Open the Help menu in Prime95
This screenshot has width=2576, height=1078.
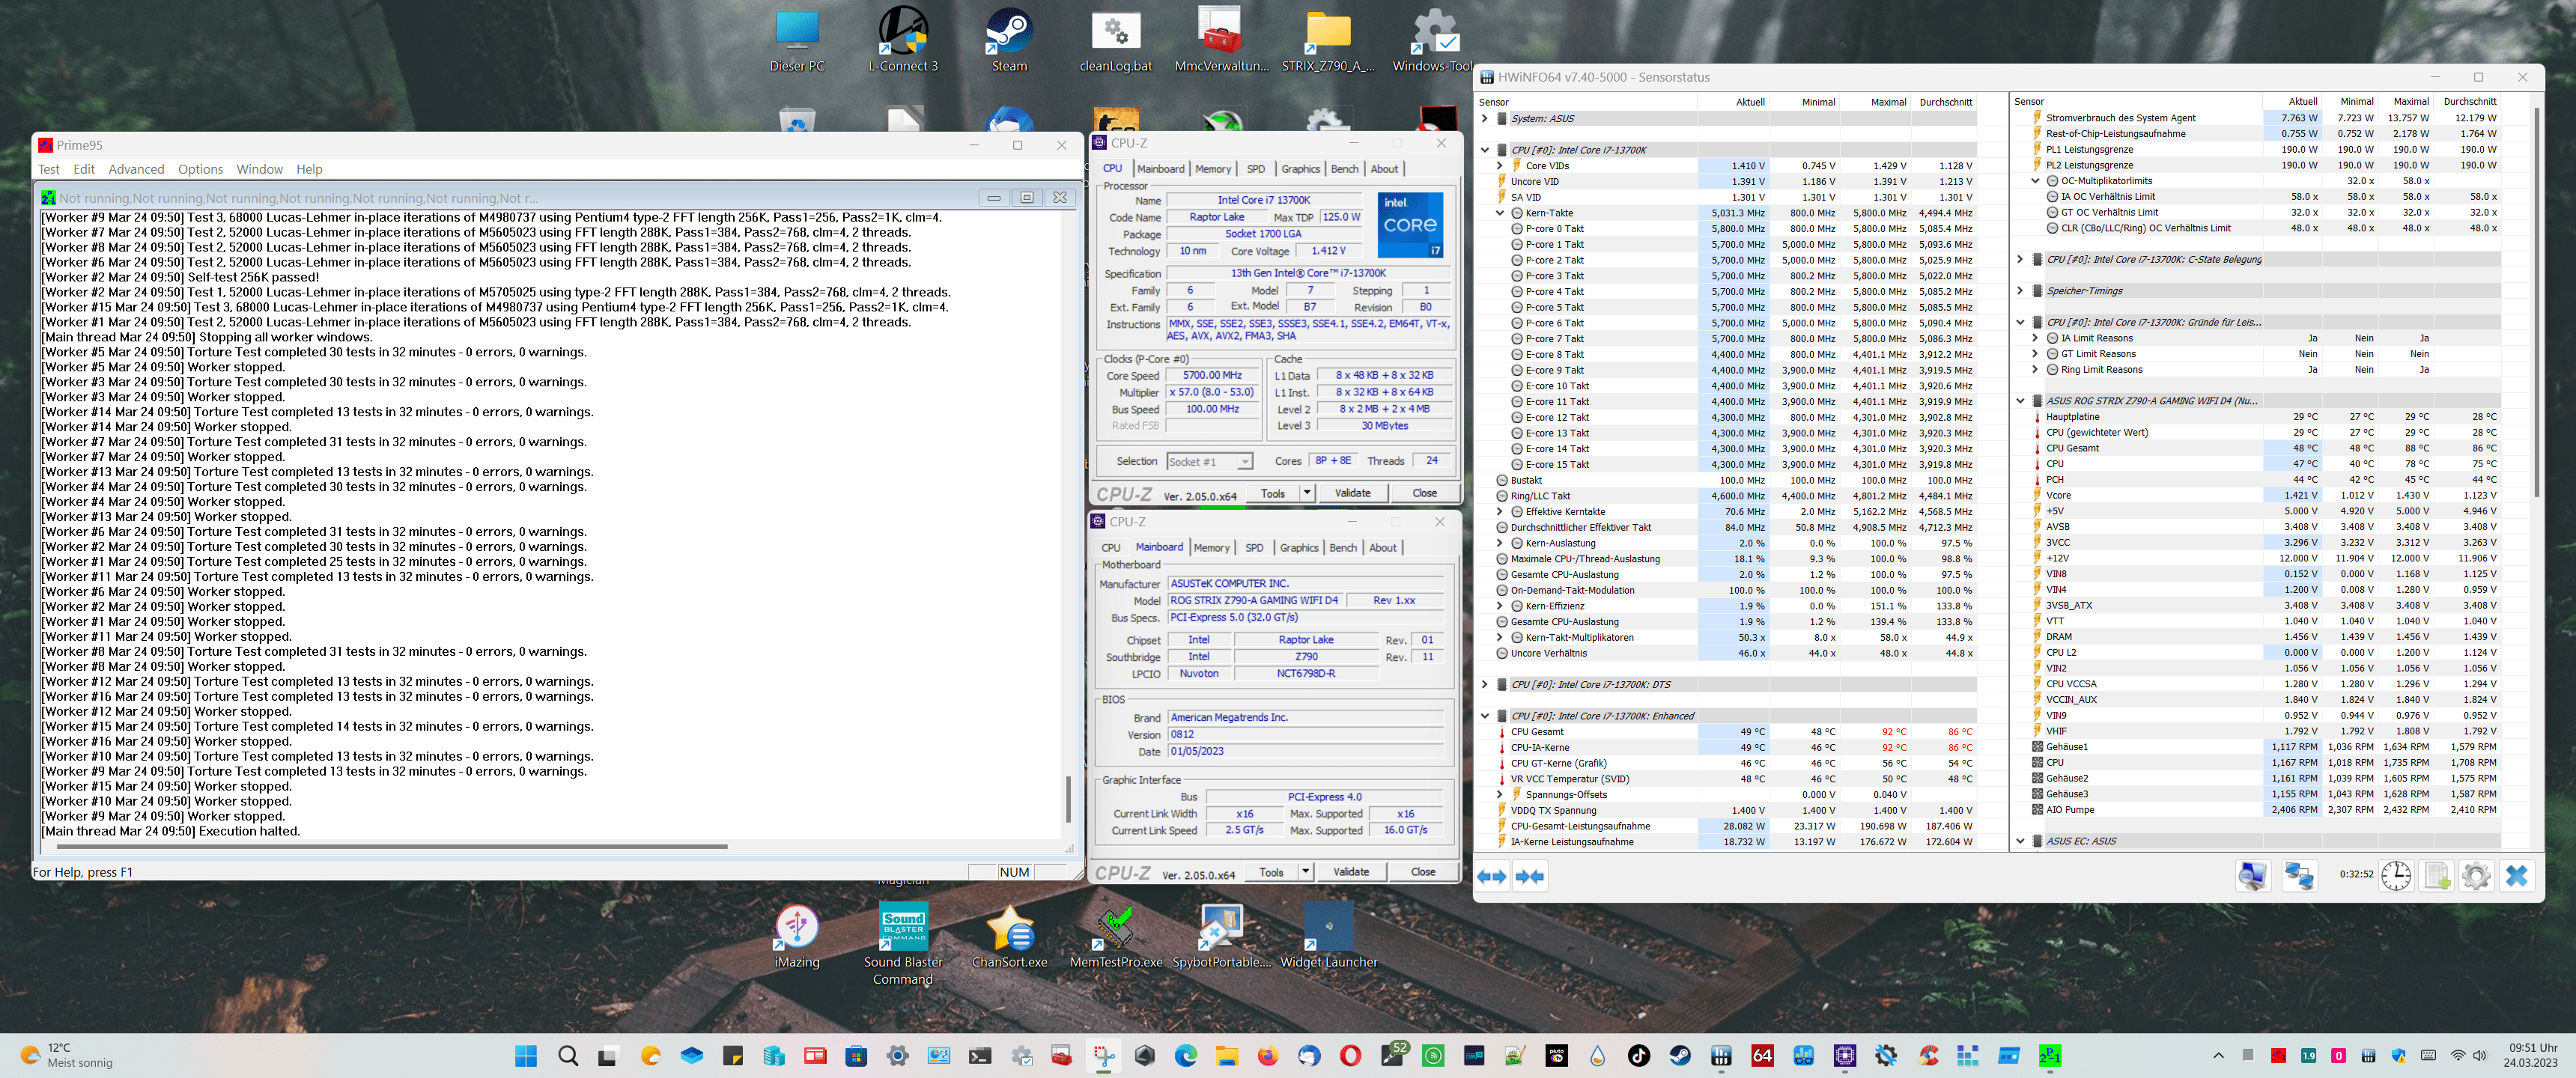309,169
